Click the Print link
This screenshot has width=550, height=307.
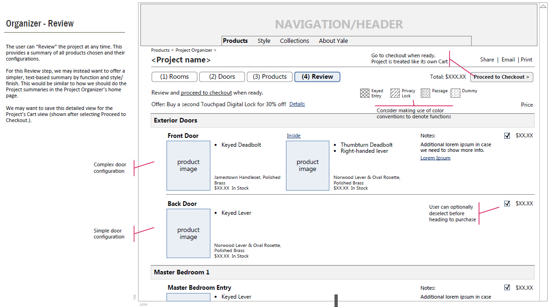point(526,60)
